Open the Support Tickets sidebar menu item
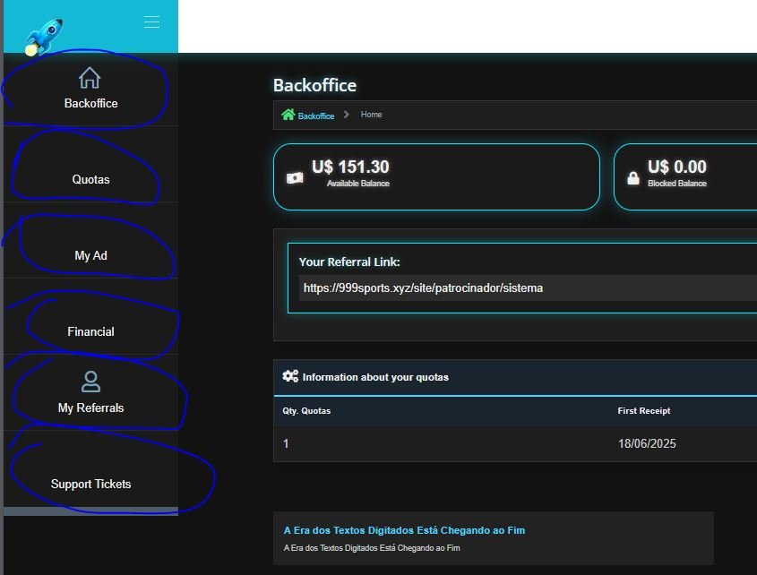The width and height of the screenshot is (757, 575). click(x=90, y=468)
